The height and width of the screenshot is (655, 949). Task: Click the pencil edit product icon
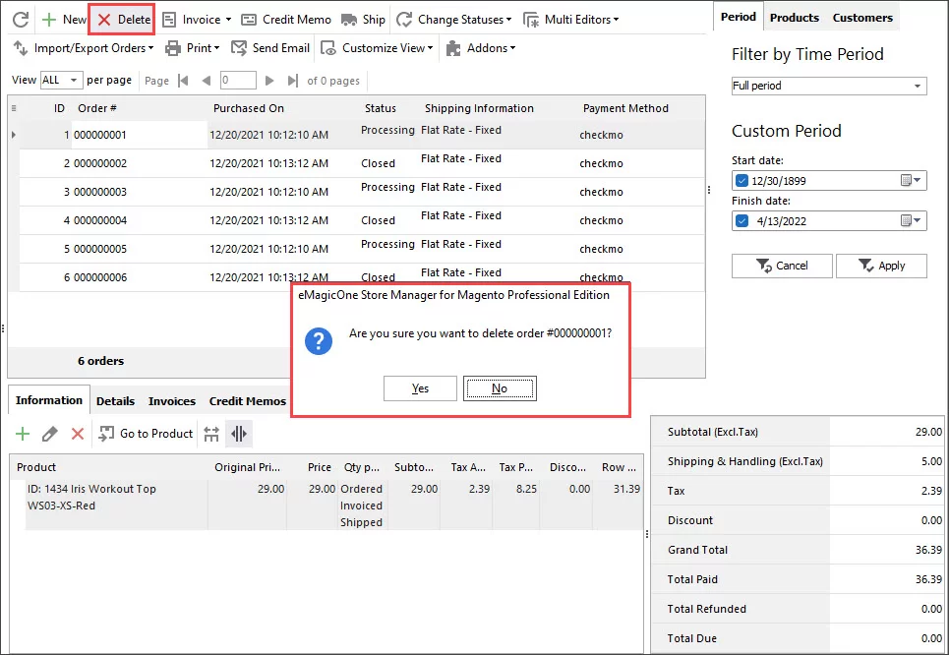(x=49, y=434)
